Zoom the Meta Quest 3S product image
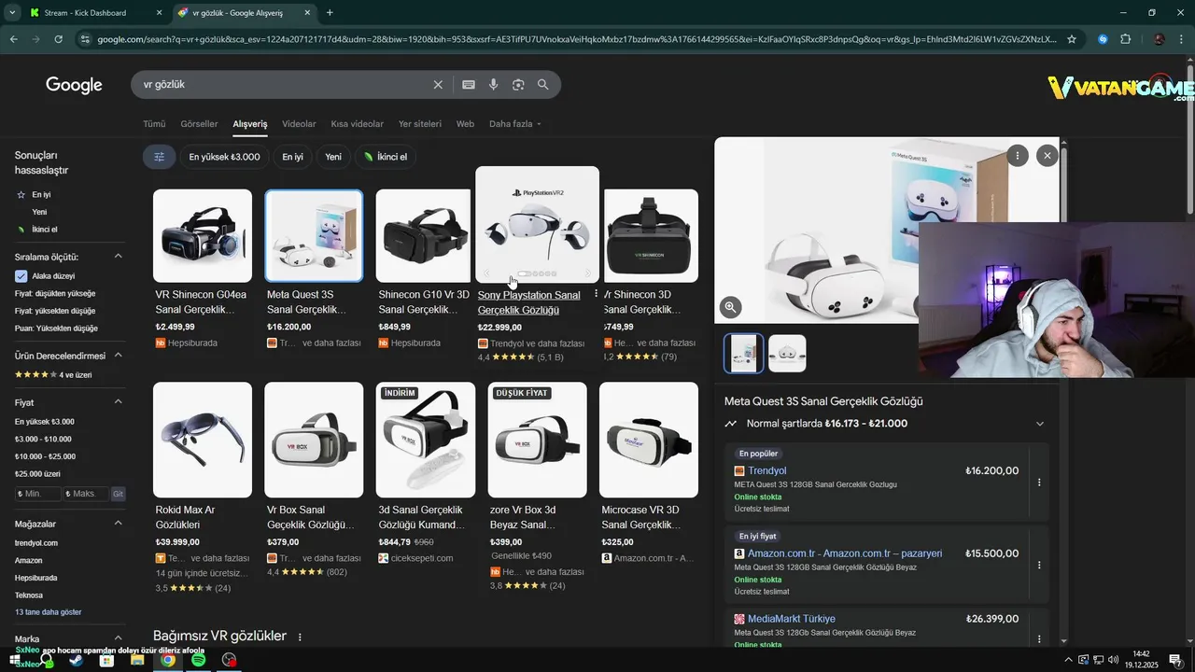The width and height of the screenshot is (1195, 672). click(x=730, y=306)
